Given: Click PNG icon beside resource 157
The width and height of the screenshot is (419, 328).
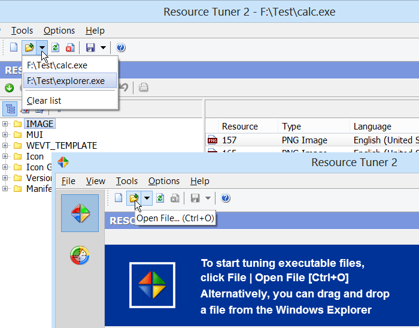Looking at the screenshot, I should (212, 140).
